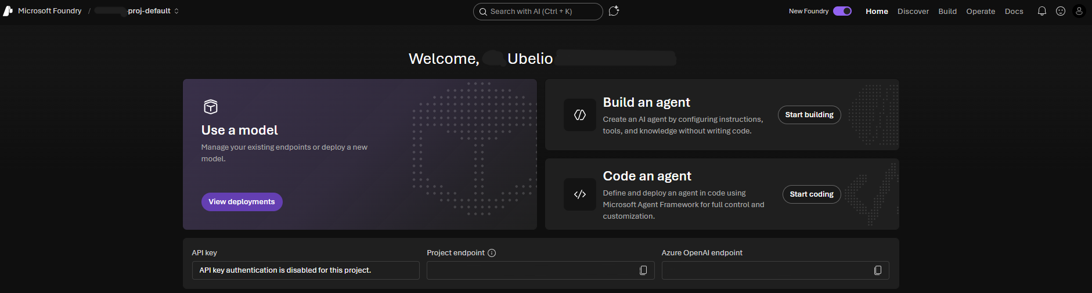
Task: Click the Code an agent icon tile
Action: (580, 194)
